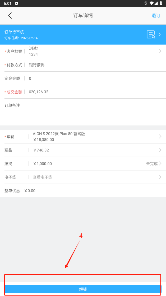
Task: Expand the 车辆 details chevron
Action: coord(160,137)
